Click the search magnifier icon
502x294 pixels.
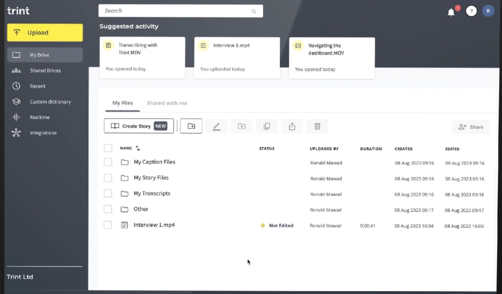254,11
